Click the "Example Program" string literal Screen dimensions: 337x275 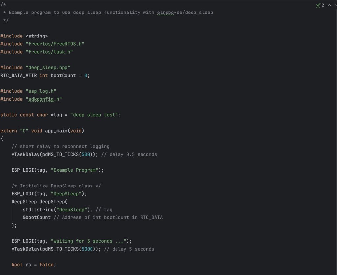click(x=76, y=170)
